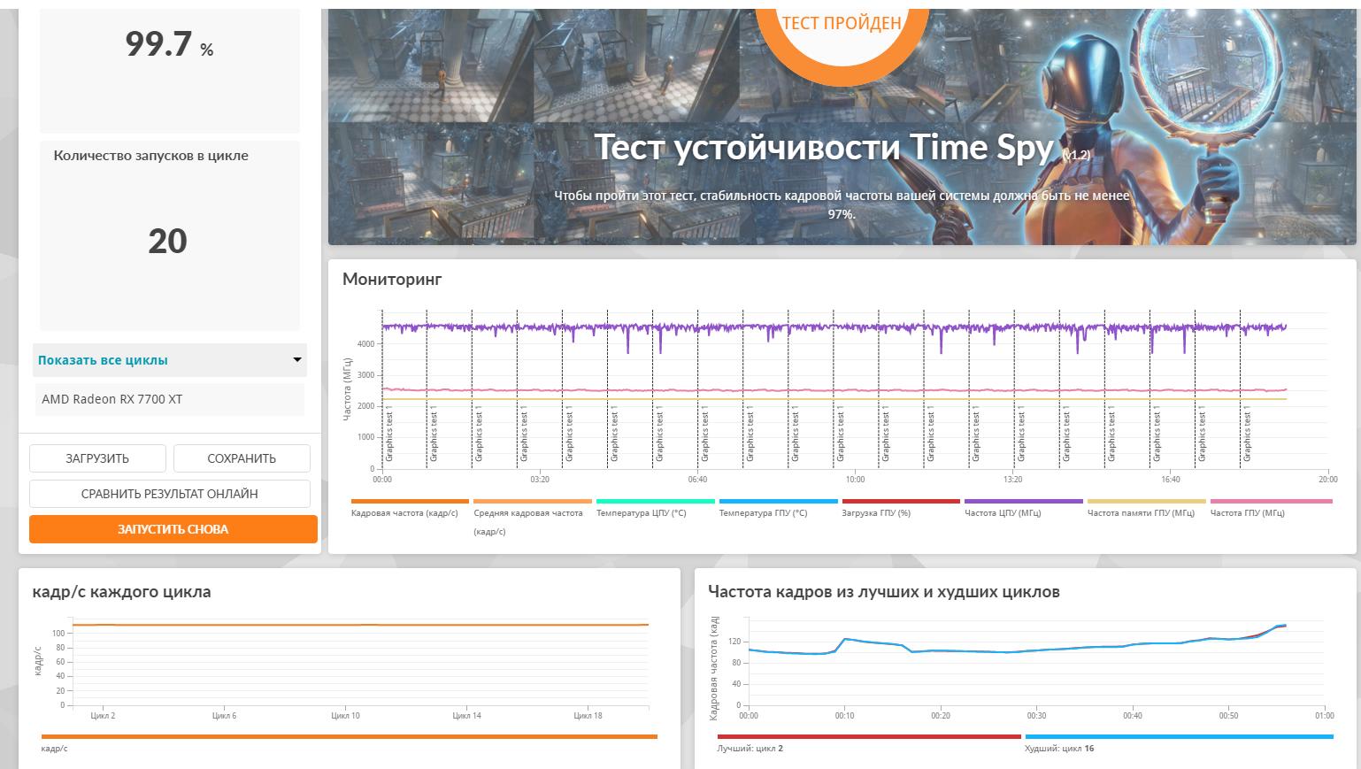Click the 'Цикл 18' axis label
Viewport: 1361px width, 769px height.
pos(588,716)
